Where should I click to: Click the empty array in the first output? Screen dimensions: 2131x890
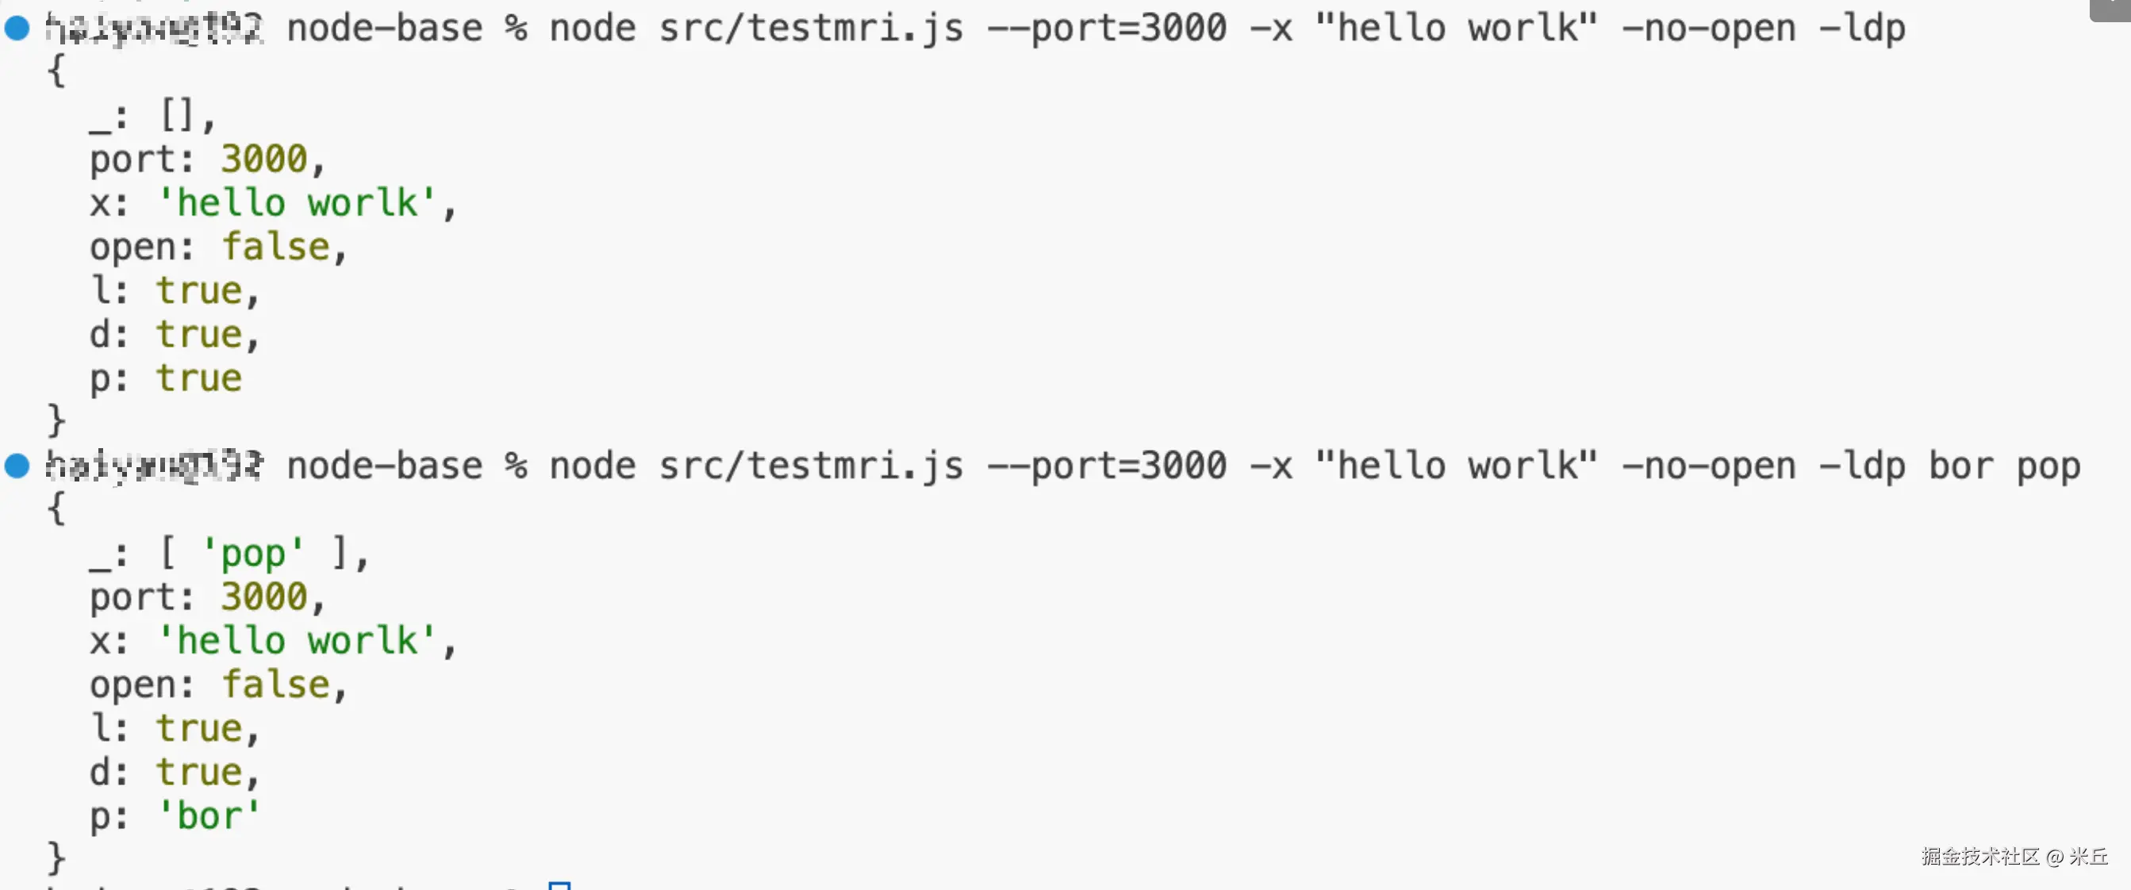click(x=177, y=115)
